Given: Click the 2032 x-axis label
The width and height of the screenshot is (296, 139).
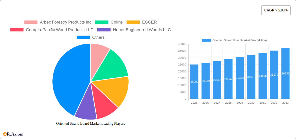Looking at the screenshot, I should 274,103.
